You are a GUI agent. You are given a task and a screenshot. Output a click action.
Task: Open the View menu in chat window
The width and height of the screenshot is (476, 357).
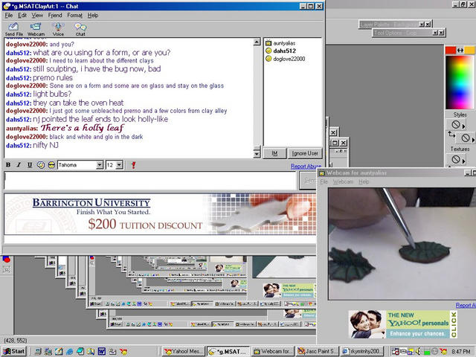point(37,15)
